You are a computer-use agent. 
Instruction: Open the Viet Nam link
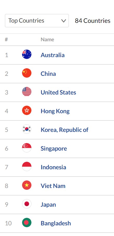(53, 186)
